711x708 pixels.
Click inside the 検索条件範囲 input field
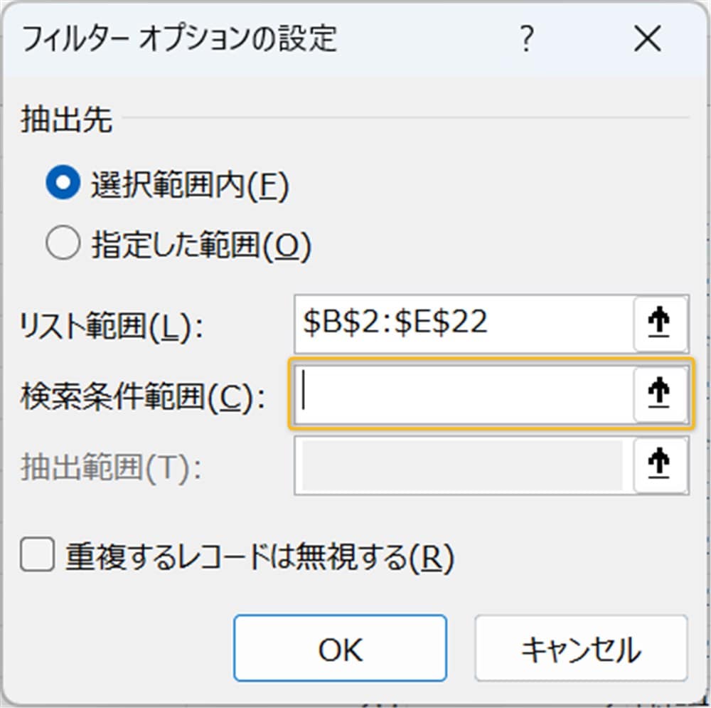point(462,395)
